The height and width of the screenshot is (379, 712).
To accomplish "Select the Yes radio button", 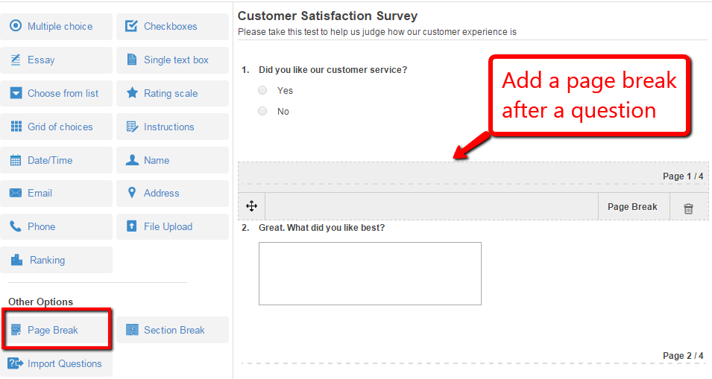I will pos(262,90).
